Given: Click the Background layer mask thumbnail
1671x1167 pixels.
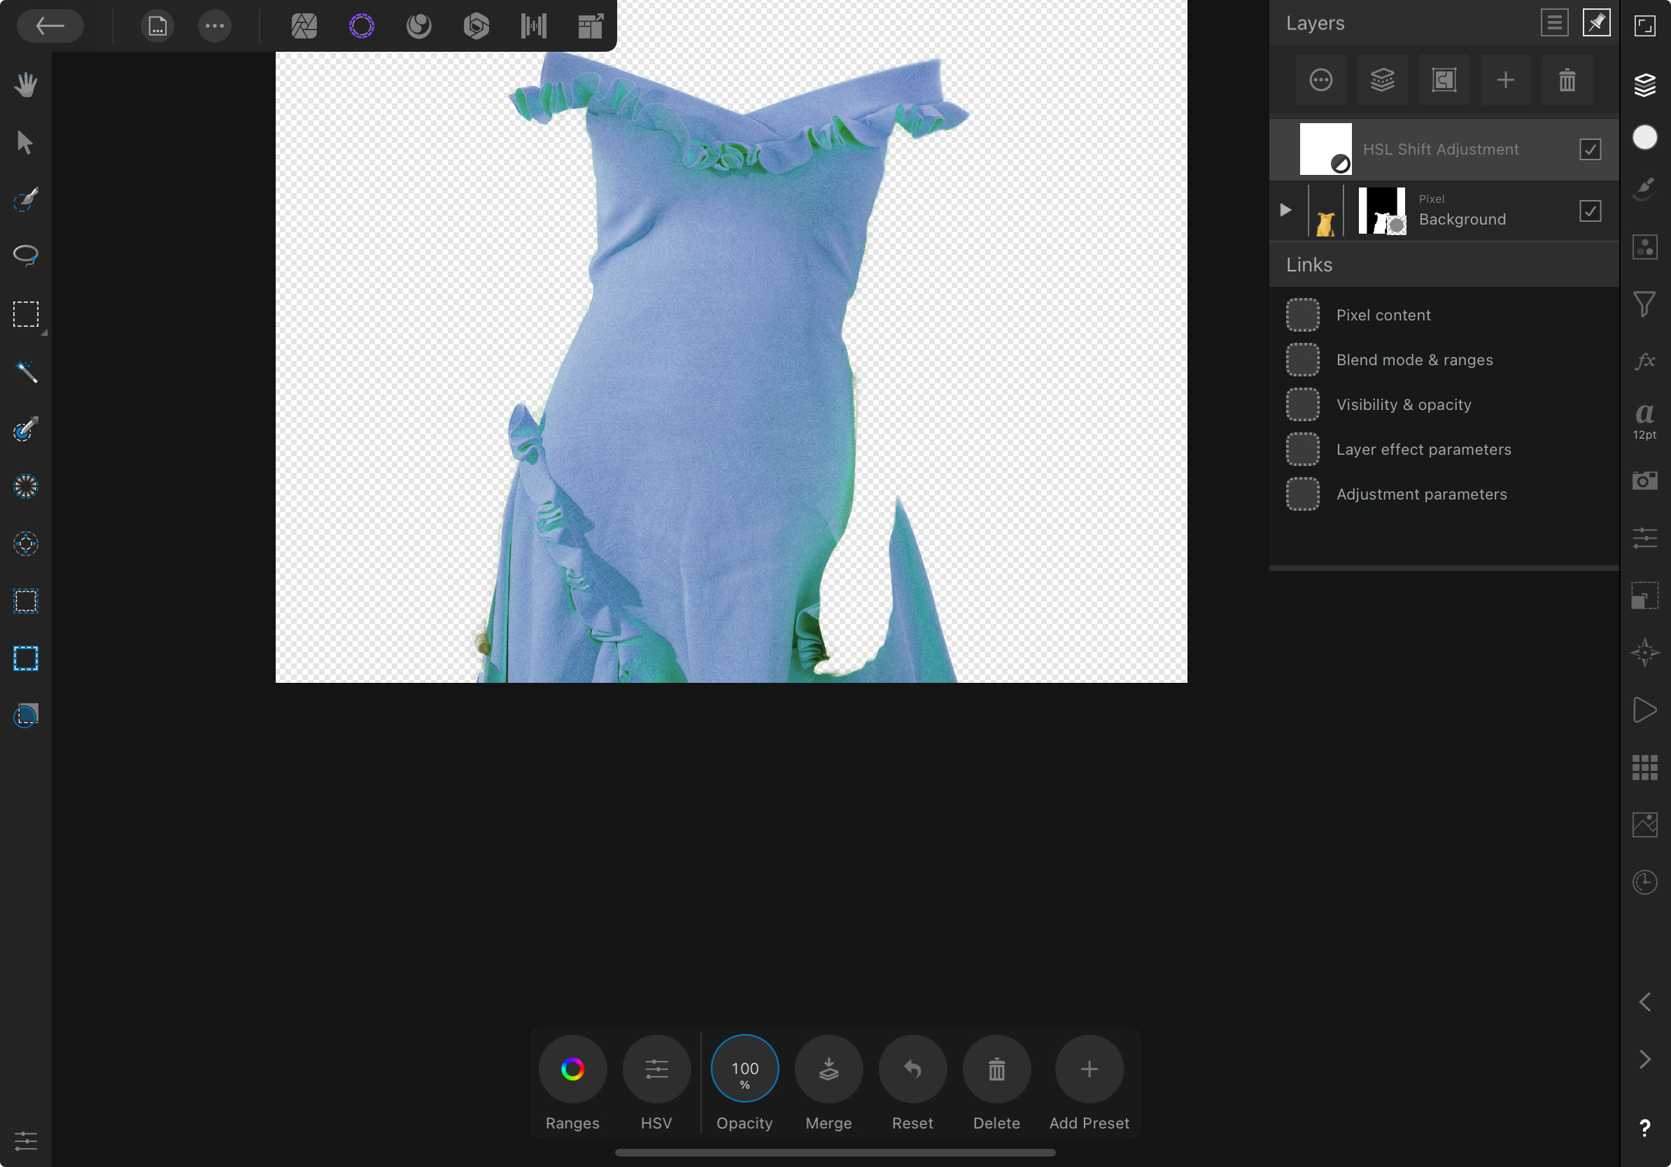Looking at the screenshot, I should point(1381,211).
